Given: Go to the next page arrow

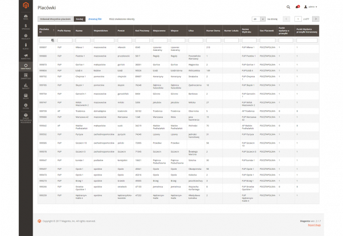Looking at the screenshot, I should point(316,19).
